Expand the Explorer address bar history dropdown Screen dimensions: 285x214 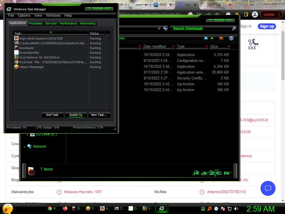(159, 29)
